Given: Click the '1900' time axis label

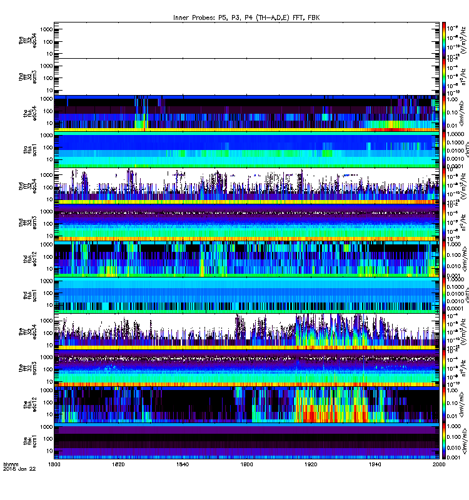Looking at the screenshot, I should pyautogui.click(x=246, y=464).
